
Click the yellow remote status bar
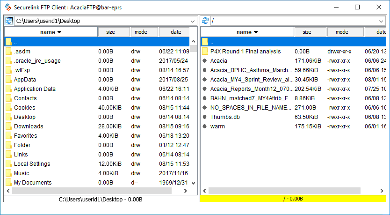293,199
